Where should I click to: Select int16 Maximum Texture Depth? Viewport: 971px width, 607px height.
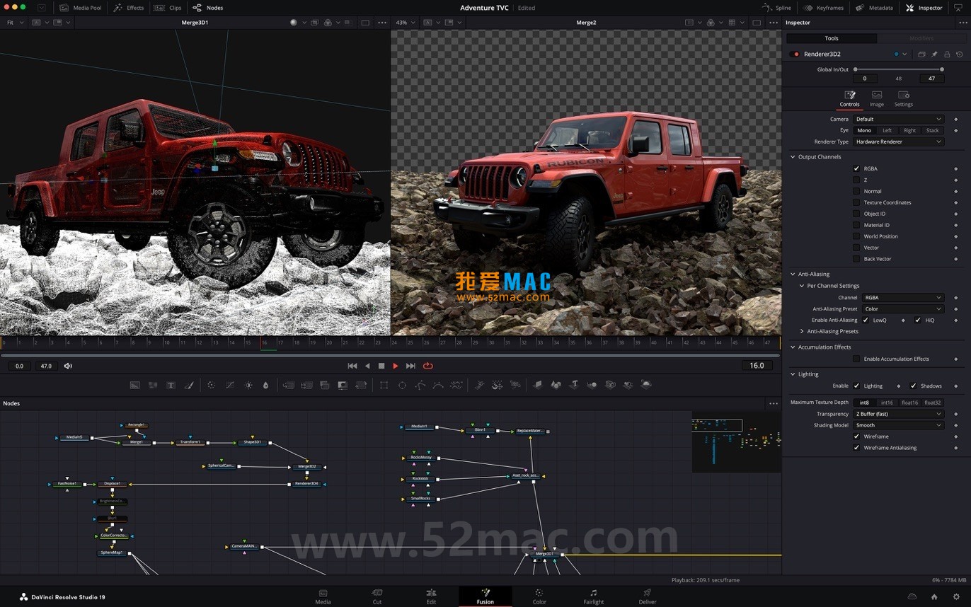click(887, 402)
